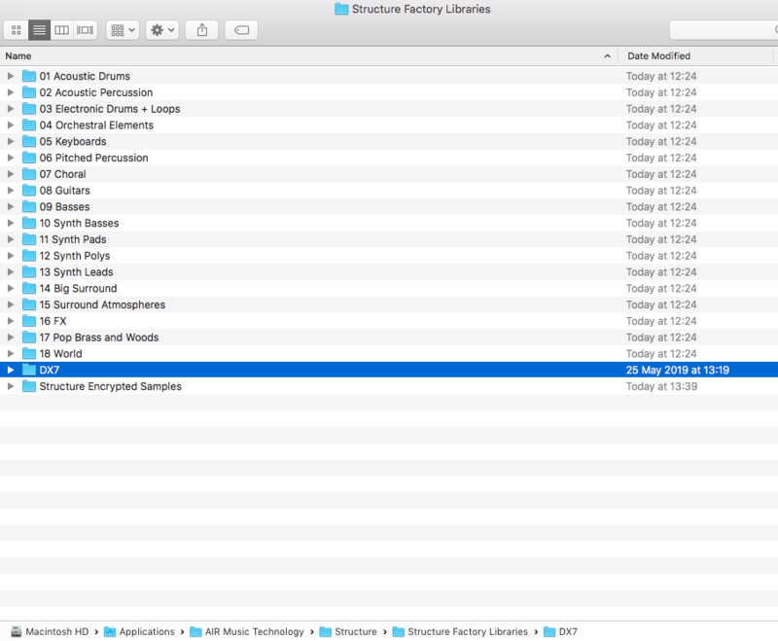
Task: Go to Applications in the path bar
Action: [146, 632]
